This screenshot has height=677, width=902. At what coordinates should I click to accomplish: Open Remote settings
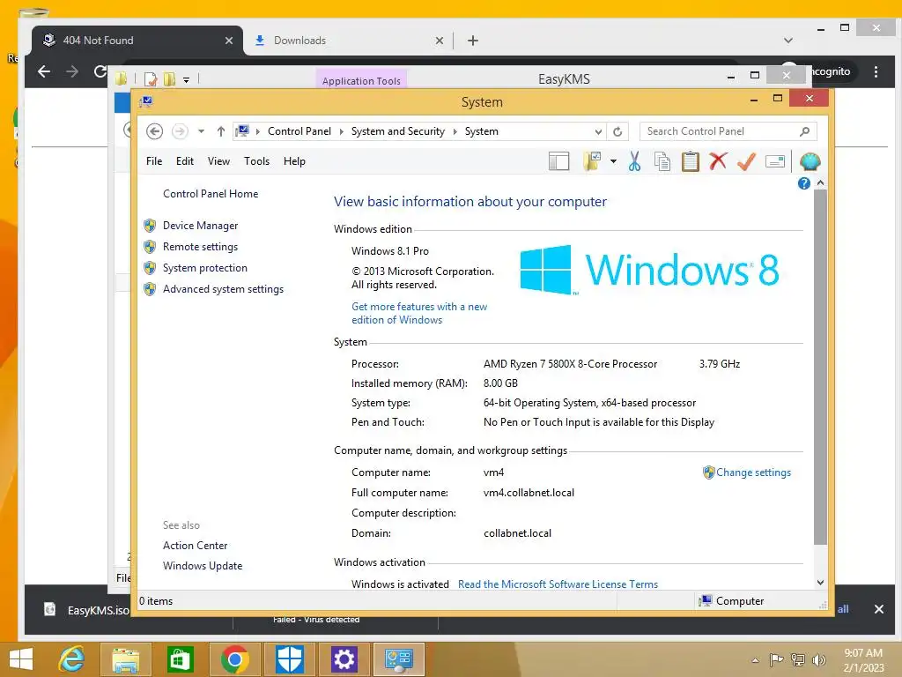[x=200, y=247]
